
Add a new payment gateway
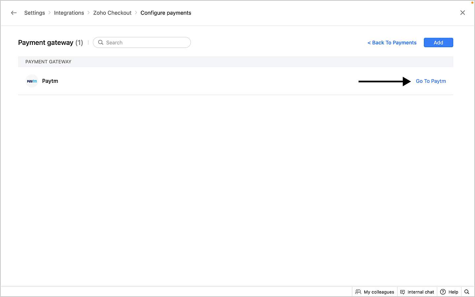(438, 43)
